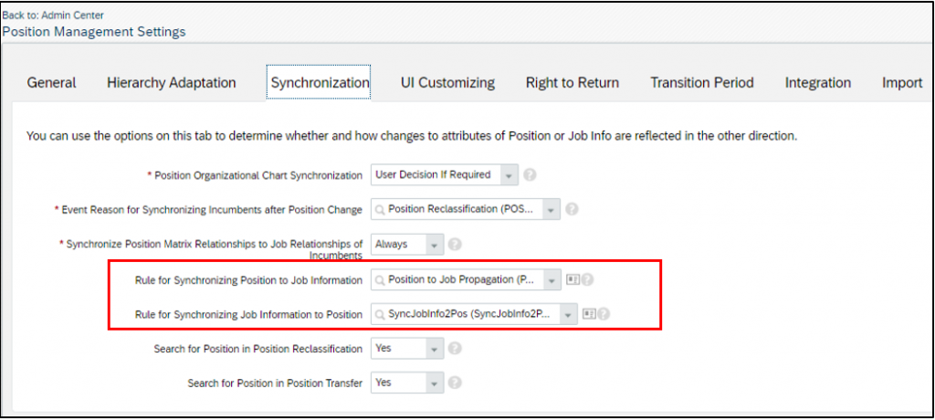Open the Always synchronization dropdown
The height and width of the screenshot is (420, 935).
[x=435, y=244]
